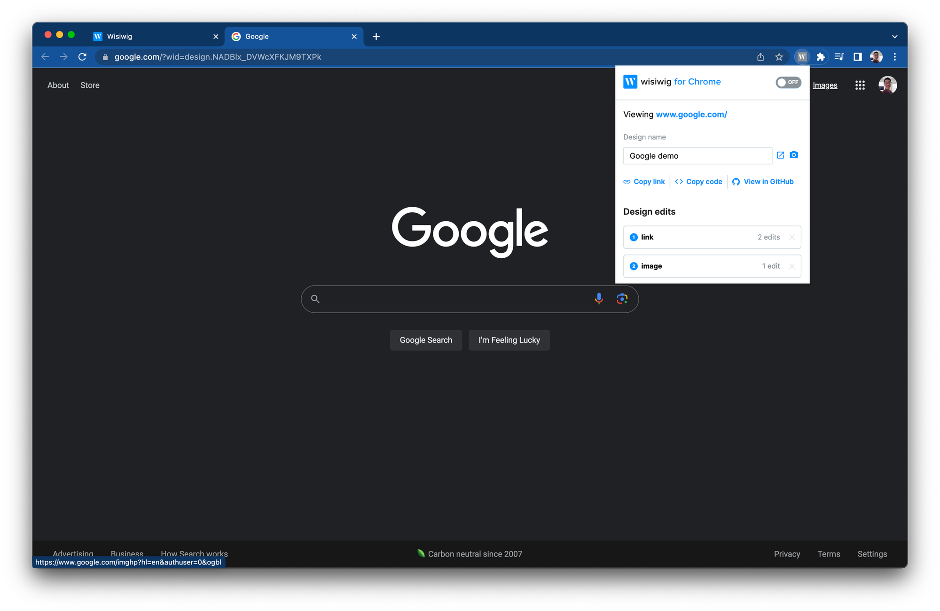Viewport: 940px width, 611px height.
Task: Open design in new window icon
Action: [780, 155]
